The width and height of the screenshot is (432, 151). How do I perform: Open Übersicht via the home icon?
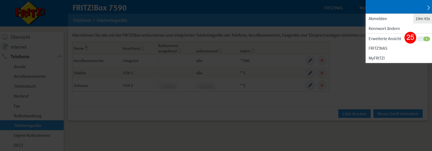(5, 37)
